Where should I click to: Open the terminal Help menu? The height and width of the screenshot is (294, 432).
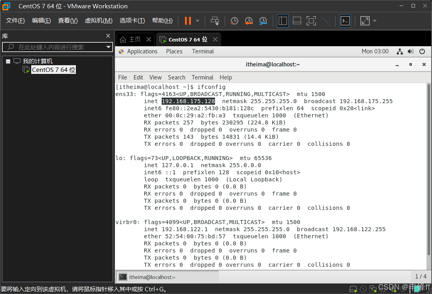click(x=226, y=77)
